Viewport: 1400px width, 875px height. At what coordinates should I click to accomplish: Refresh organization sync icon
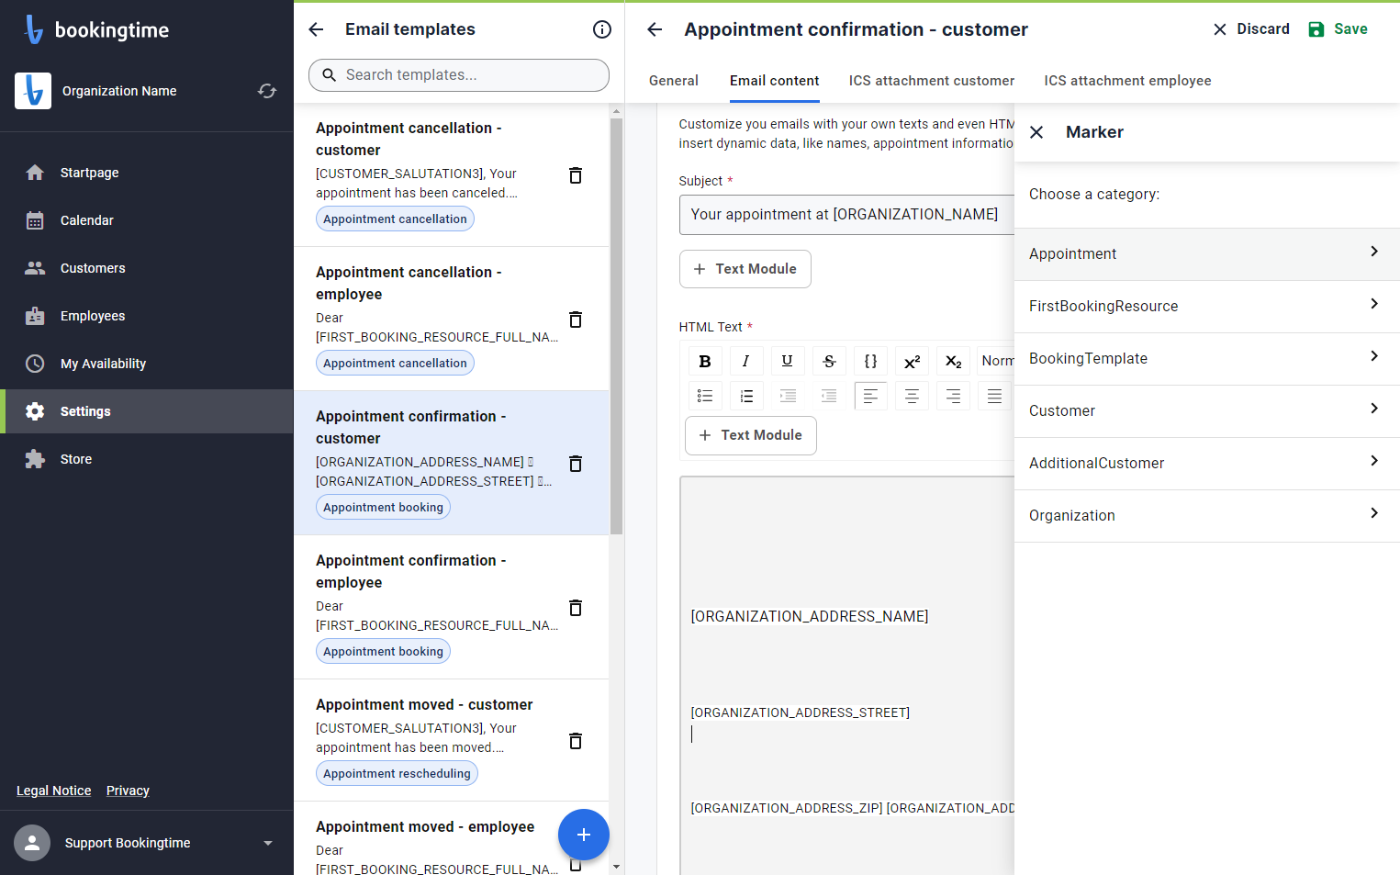[267, 91]
